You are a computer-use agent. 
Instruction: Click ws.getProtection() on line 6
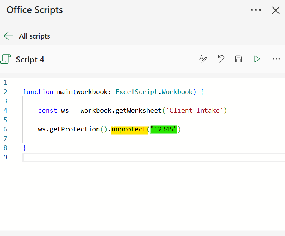coord(72,129)
